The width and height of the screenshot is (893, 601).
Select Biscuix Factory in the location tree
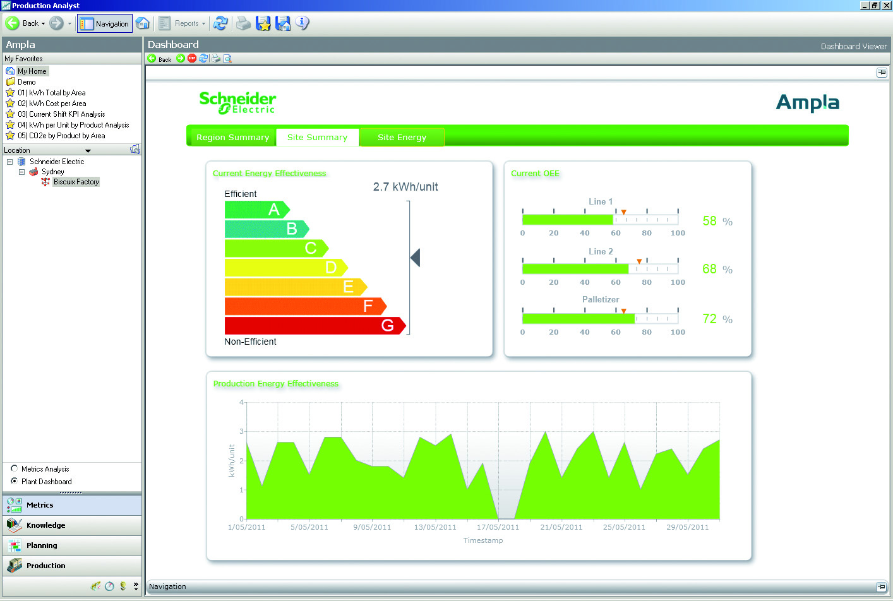pyautogui.click(x=76, y=182)
